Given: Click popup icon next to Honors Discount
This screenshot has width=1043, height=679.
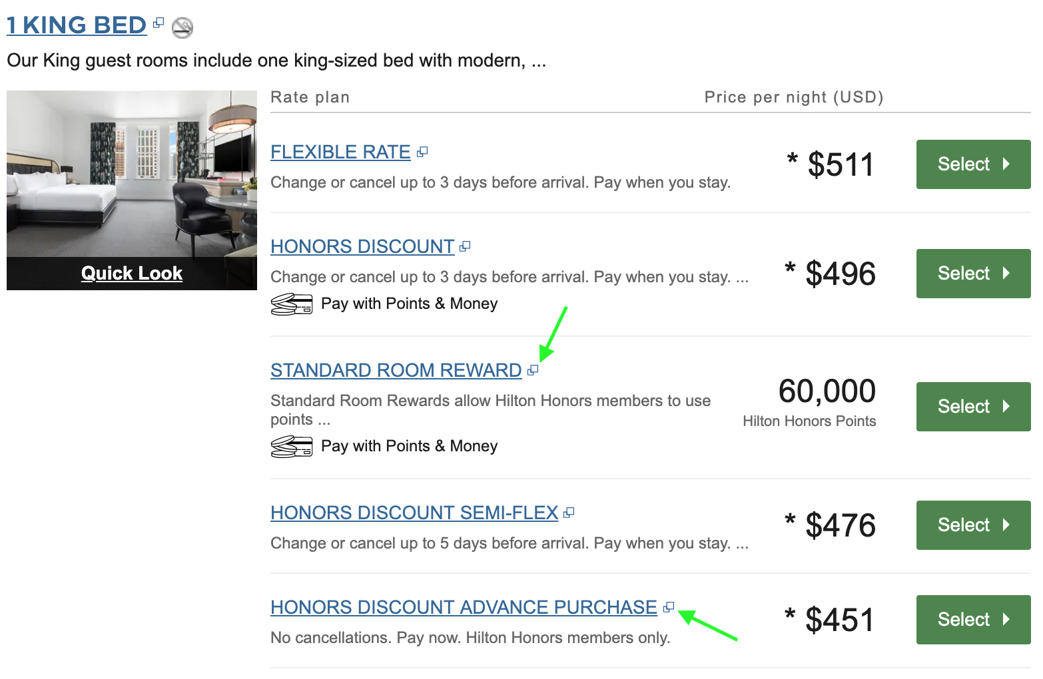Looking at the screenshot, I should pos(465,247).
